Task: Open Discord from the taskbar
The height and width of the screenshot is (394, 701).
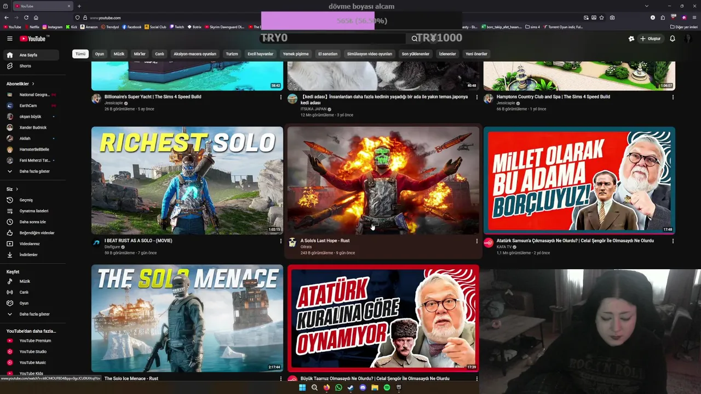Action: pyautogui.click(x=363, y=388)
